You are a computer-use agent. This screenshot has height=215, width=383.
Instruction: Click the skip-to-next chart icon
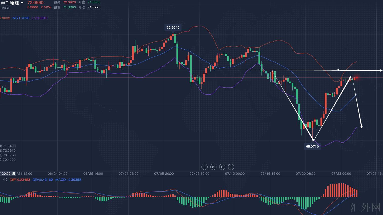pyautogui.click(x=222, y=167)
